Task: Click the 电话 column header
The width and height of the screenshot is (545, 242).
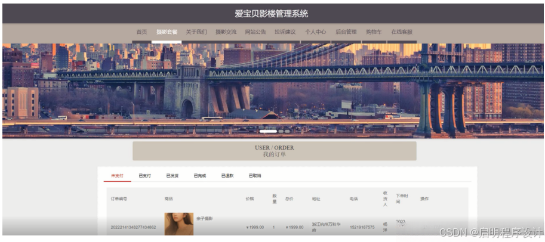Action: pyautogui.click(x=354, y=199)
